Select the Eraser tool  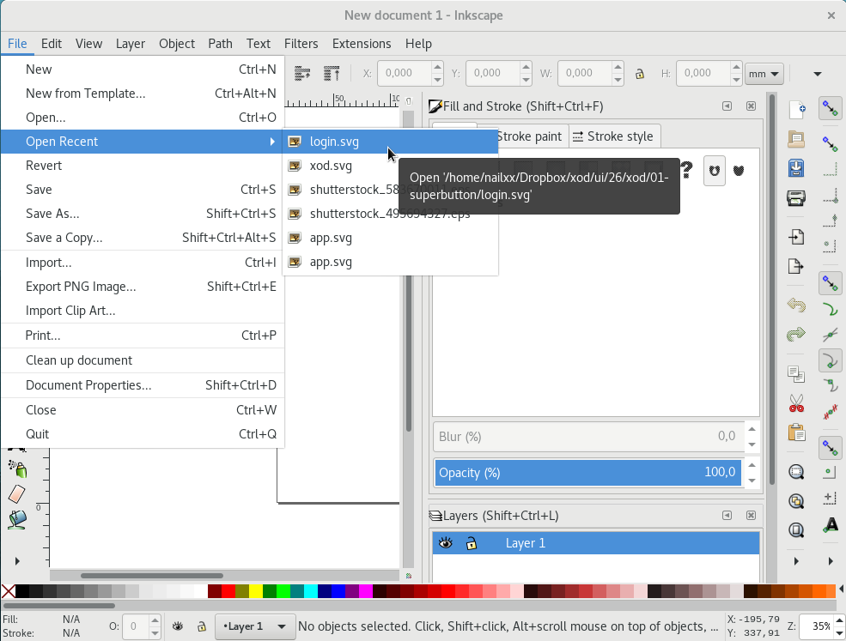(x=16, y=494)
